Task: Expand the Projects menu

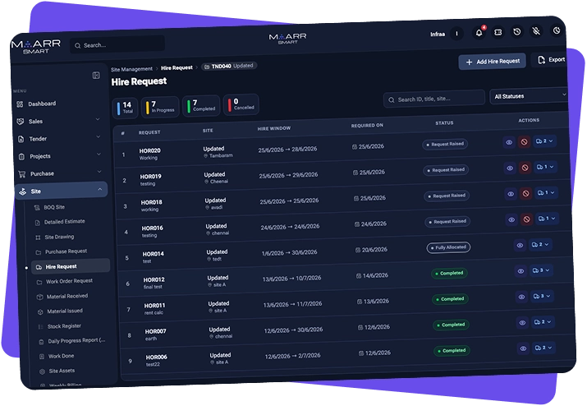Action: 61,156
